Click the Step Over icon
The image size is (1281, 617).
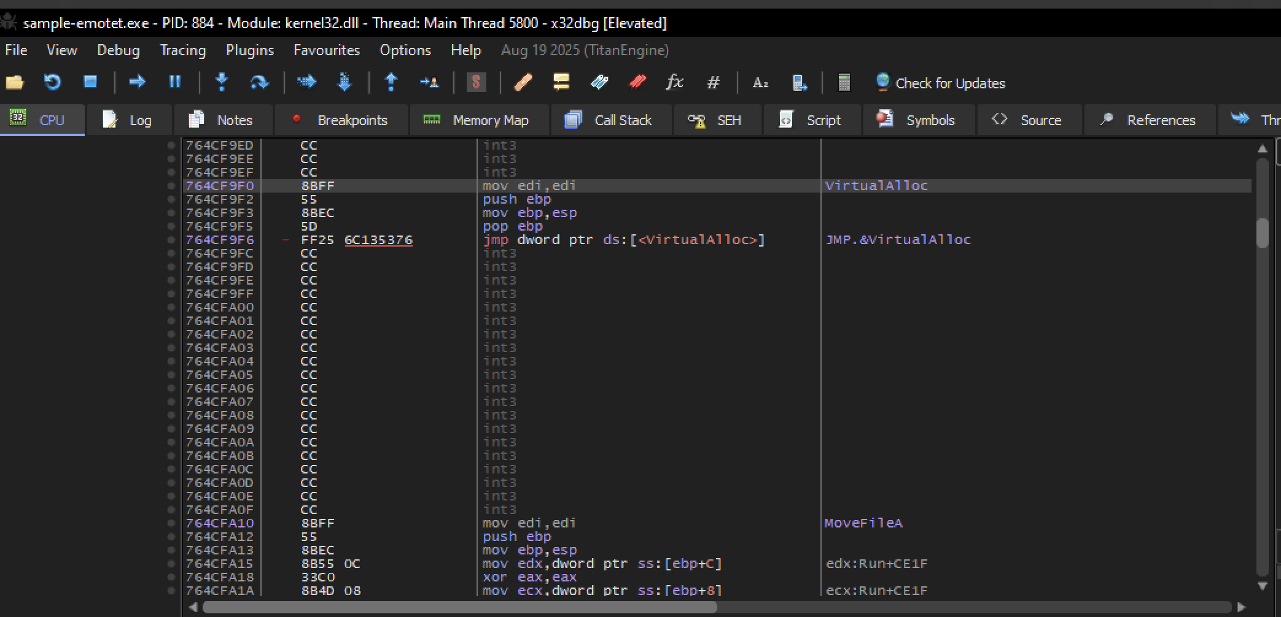tap(259, 82)
